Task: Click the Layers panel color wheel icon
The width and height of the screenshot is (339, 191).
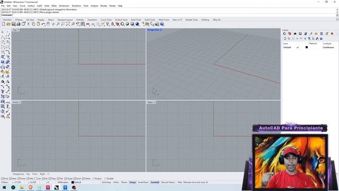Action: [284, 33]
